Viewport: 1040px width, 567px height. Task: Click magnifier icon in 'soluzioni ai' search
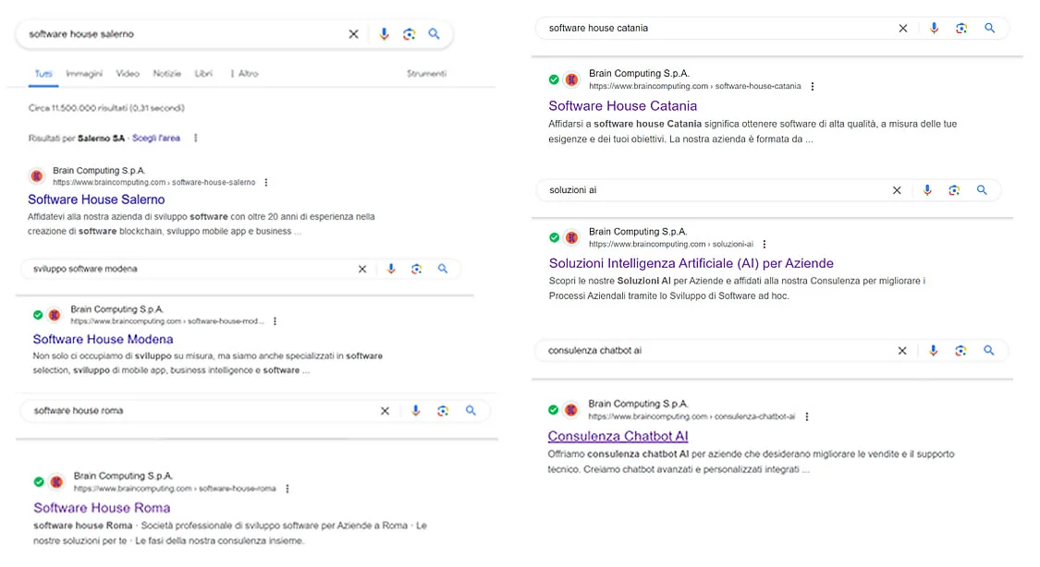coord(982,190)
